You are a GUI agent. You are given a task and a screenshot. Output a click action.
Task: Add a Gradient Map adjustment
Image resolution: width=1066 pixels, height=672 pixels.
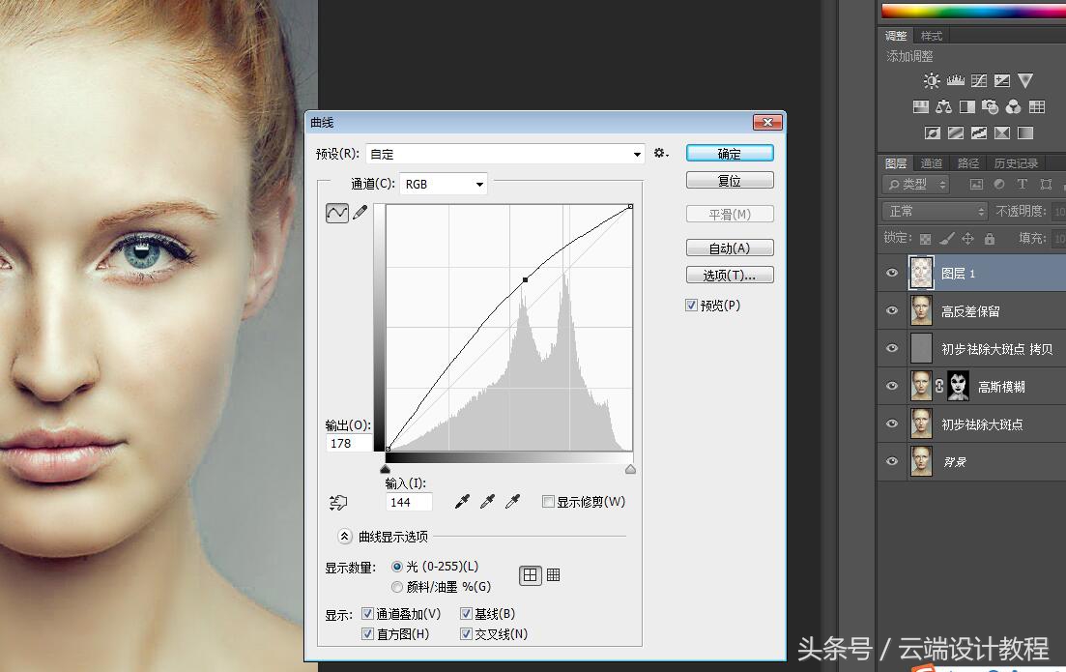[1025, 132]
